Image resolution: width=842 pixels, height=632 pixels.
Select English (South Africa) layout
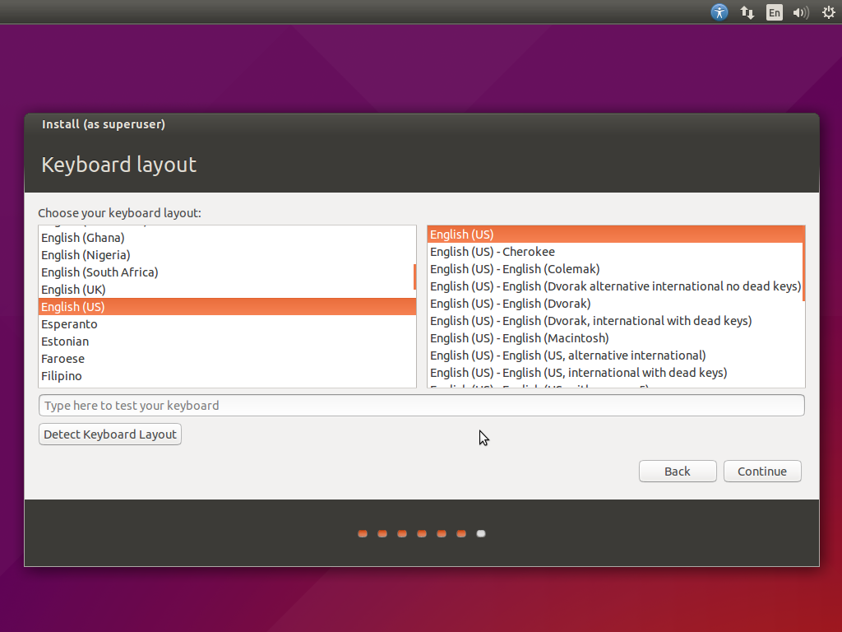coord(226,272)
